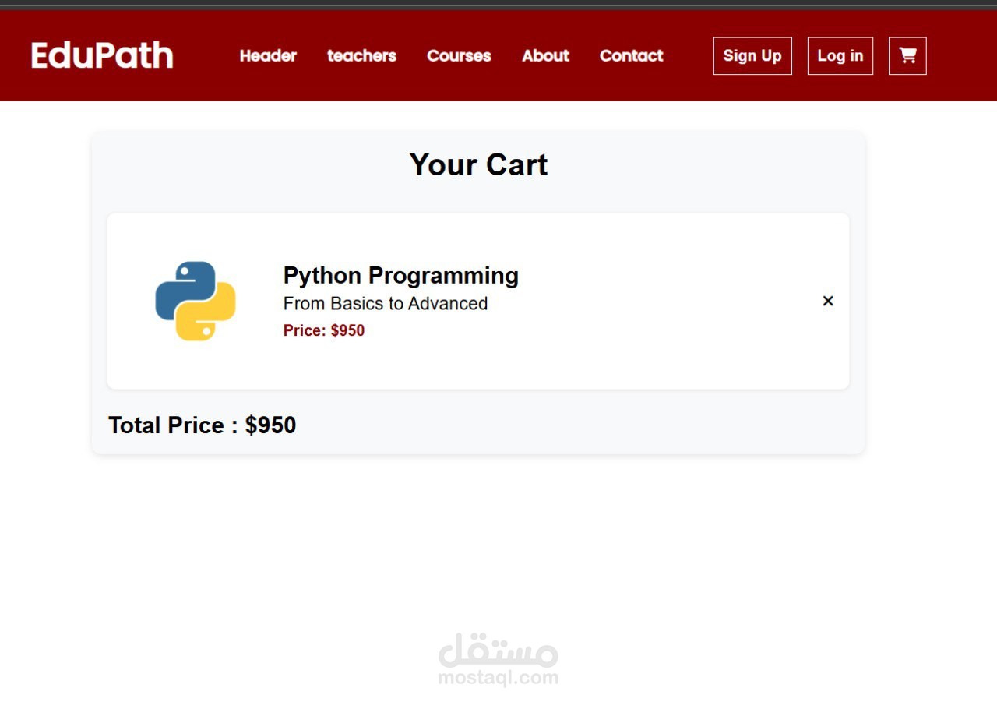The width and height of the screenshot is (997, 702).
Task: Click the dark strip above the navbar
Action: coord(498,4)
